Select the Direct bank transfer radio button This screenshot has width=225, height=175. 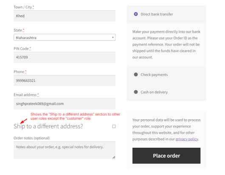[x=136, y=14]
